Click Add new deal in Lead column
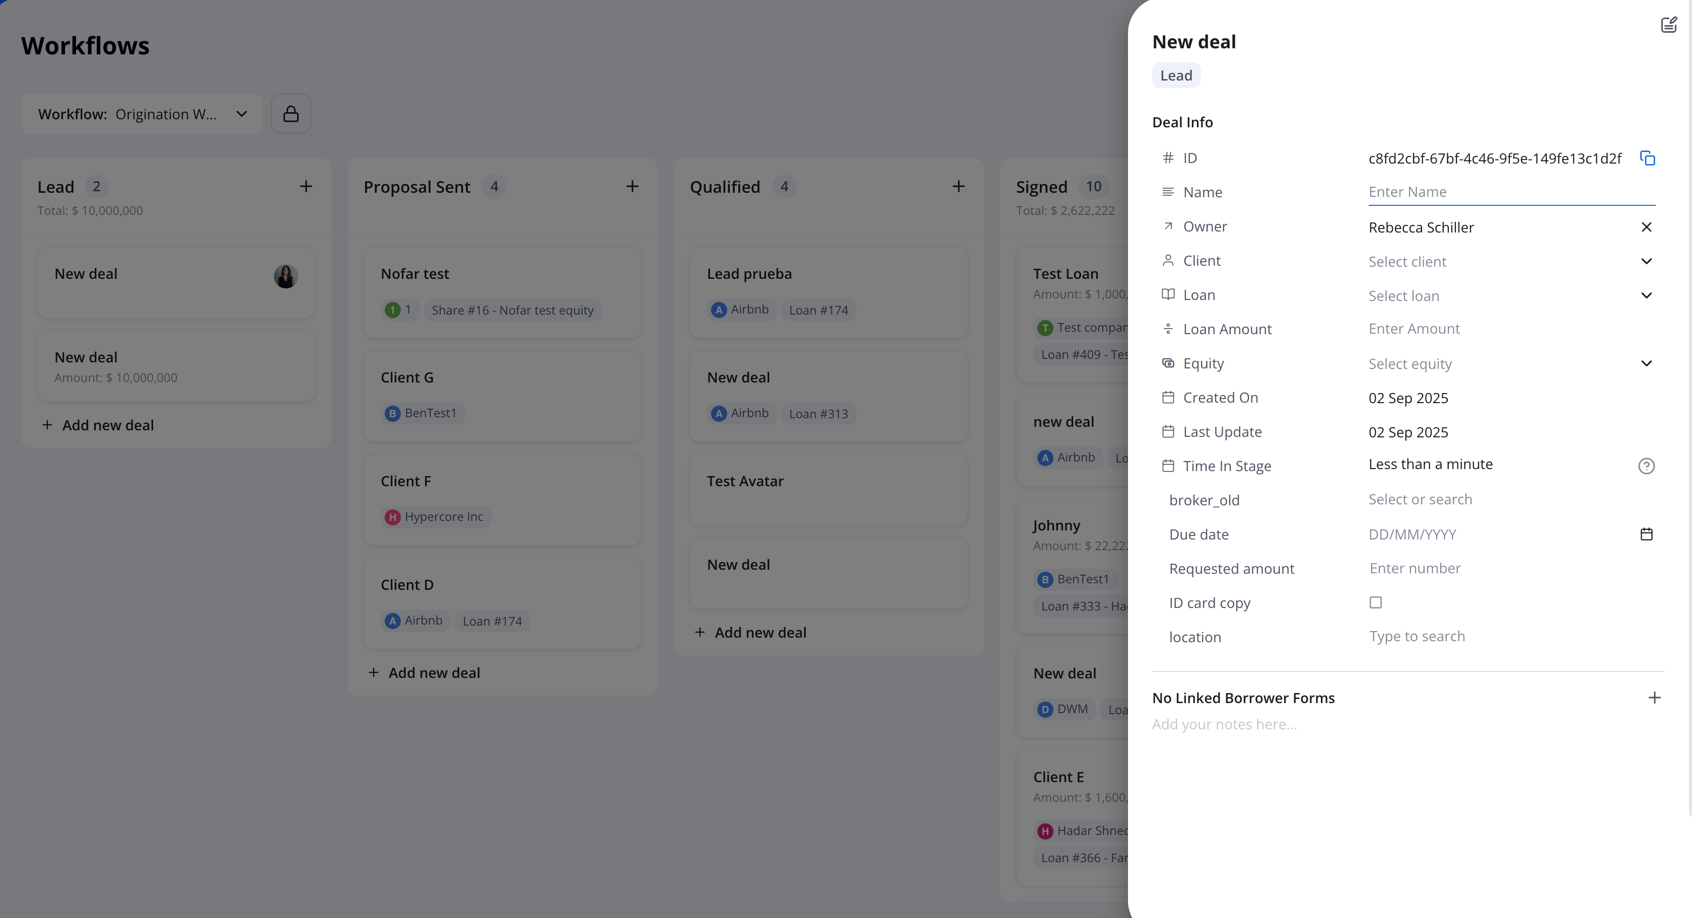The image size is (1692, 918). coord(98,425)
